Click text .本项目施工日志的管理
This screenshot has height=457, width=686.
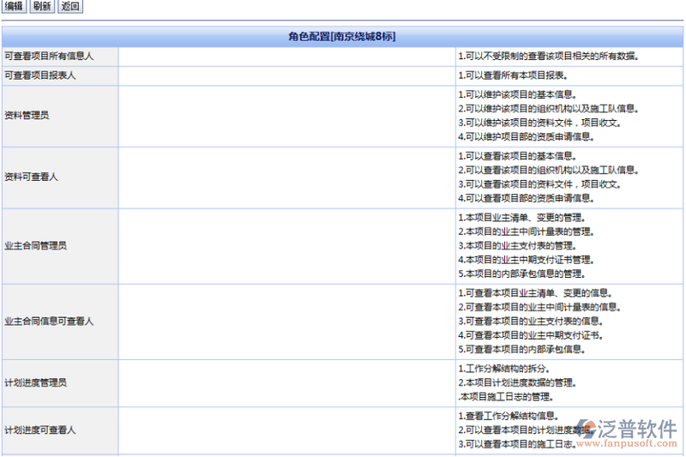click(506, 397)
